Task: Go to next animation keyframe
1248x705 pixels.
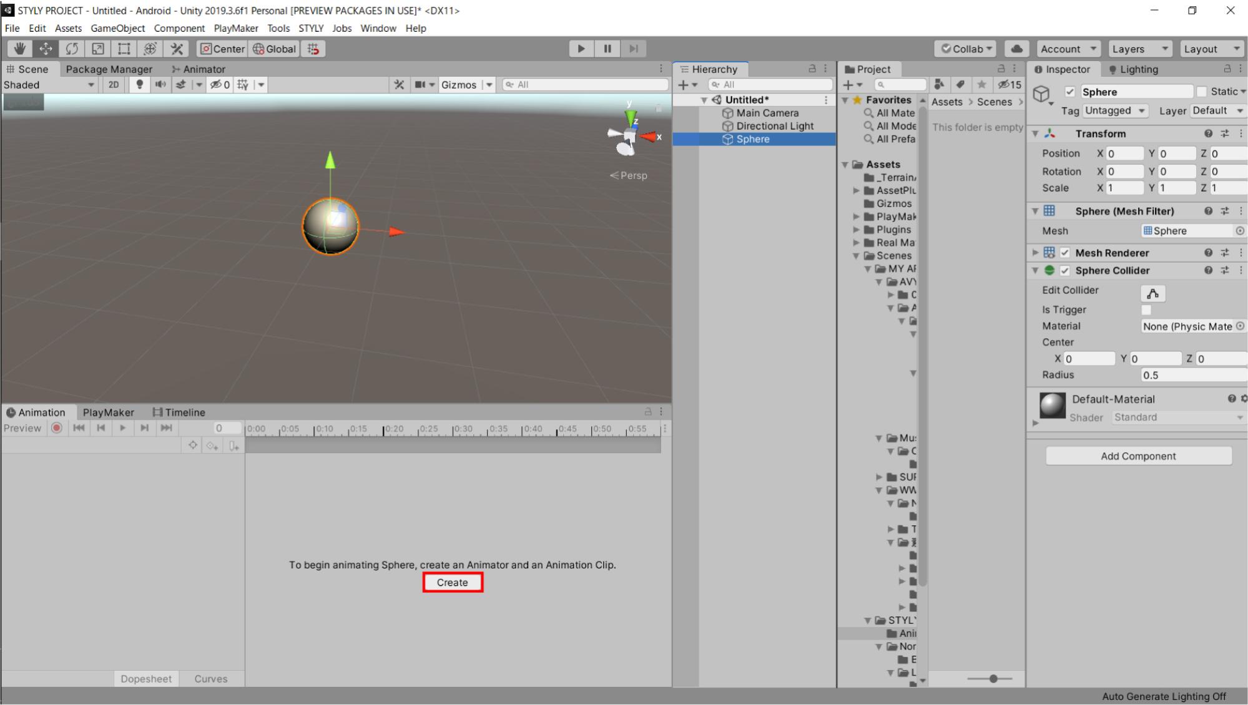Action: click(144, 428)
